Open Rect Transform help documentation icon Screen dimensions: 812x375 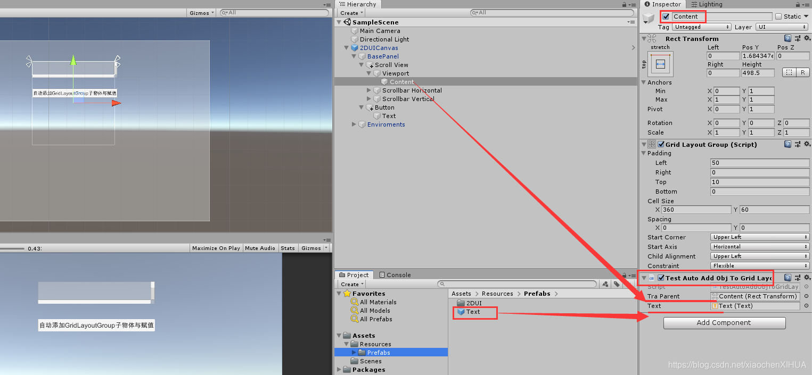pos(788,38)
